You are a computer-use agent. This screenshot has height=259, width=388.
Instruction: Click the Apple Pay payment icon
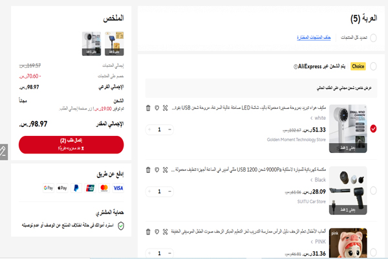[x=62, y=188]
